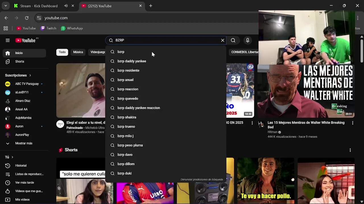The image size is (364, 204).
Task: Open Ver más tarde
Action: (x=24, y=182)
